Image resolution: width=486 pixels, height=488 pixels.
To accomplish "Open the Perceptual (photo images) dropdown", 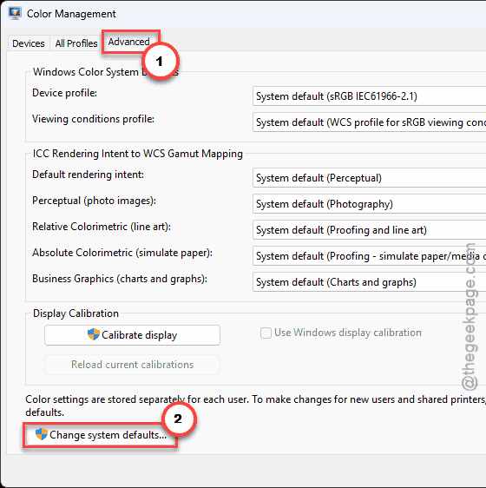I will pyautogui.click(x=370, y=204).
